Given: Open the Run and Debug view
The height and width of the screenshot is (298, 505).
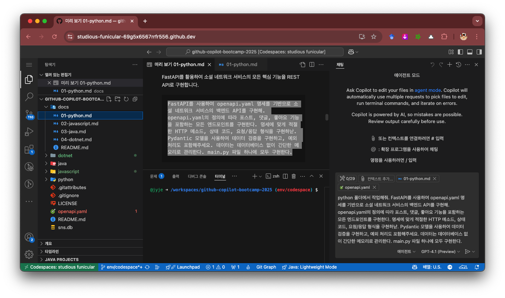Looking at the screenshot, I should pos(29,132).
